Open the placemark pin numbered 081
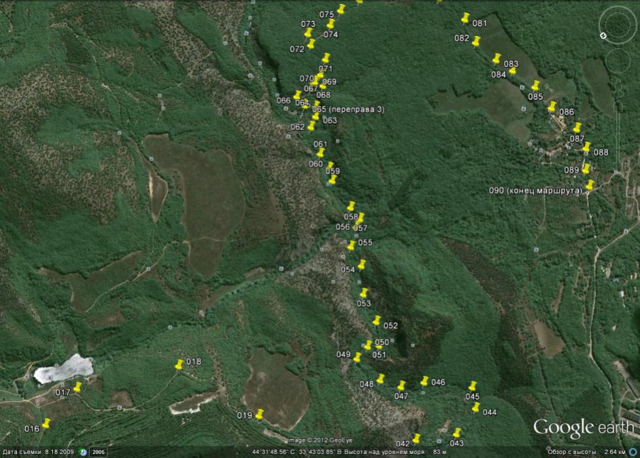Screen dimensions: 640x458 click(x=465, y=18)
